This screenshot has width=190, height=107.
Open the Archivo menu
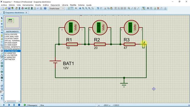coord(4,5)
